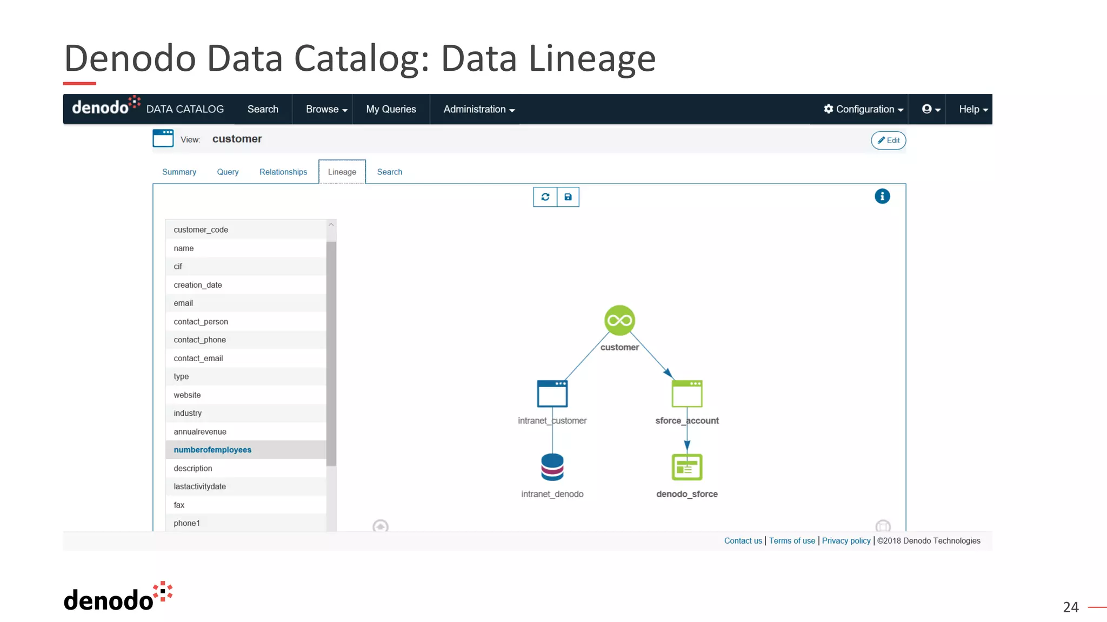Expand the Browse dropdown menu
The height and width of the screenshot is (622, 1107).
[326, 109]
